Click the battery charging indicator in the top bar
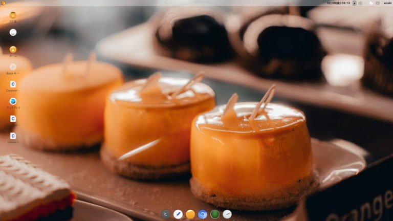Screen dimensions: 393x221 pyautogui.click(x=355, y=3)
